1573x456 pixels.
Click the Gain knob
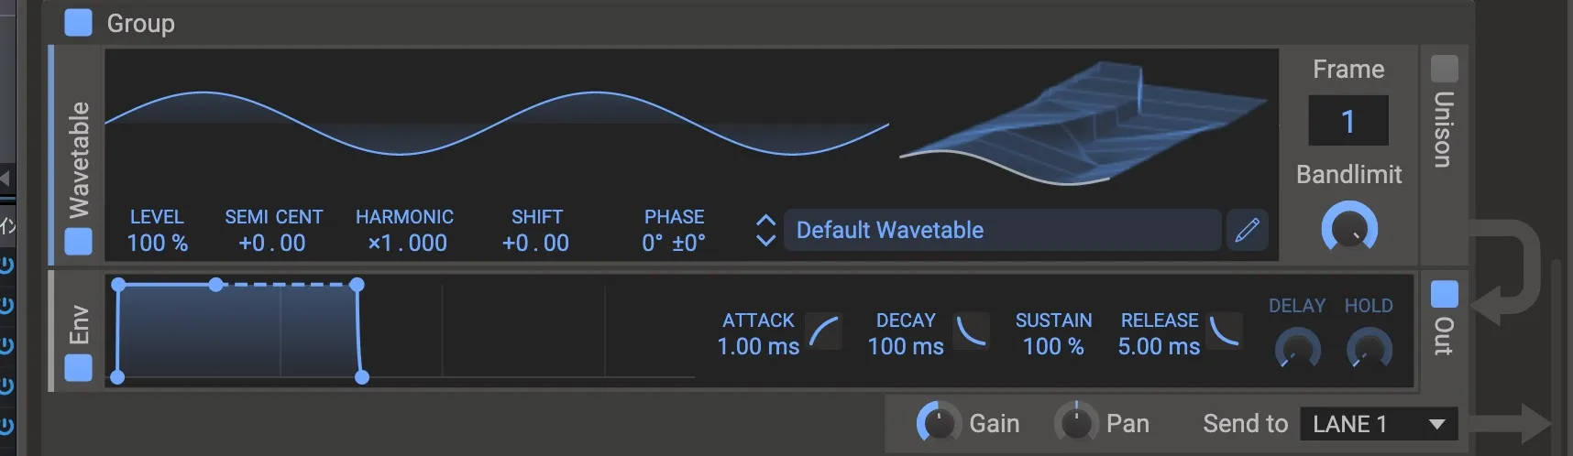tap(938, 423)
